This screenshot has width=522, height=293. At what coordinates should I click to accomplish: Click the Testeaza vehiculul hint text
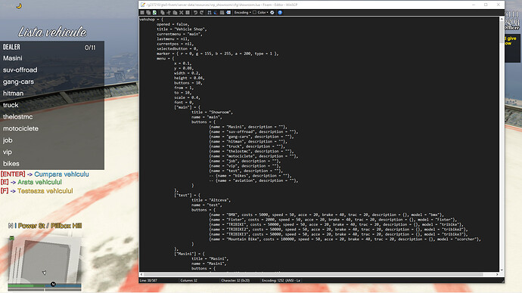[45, 191]
